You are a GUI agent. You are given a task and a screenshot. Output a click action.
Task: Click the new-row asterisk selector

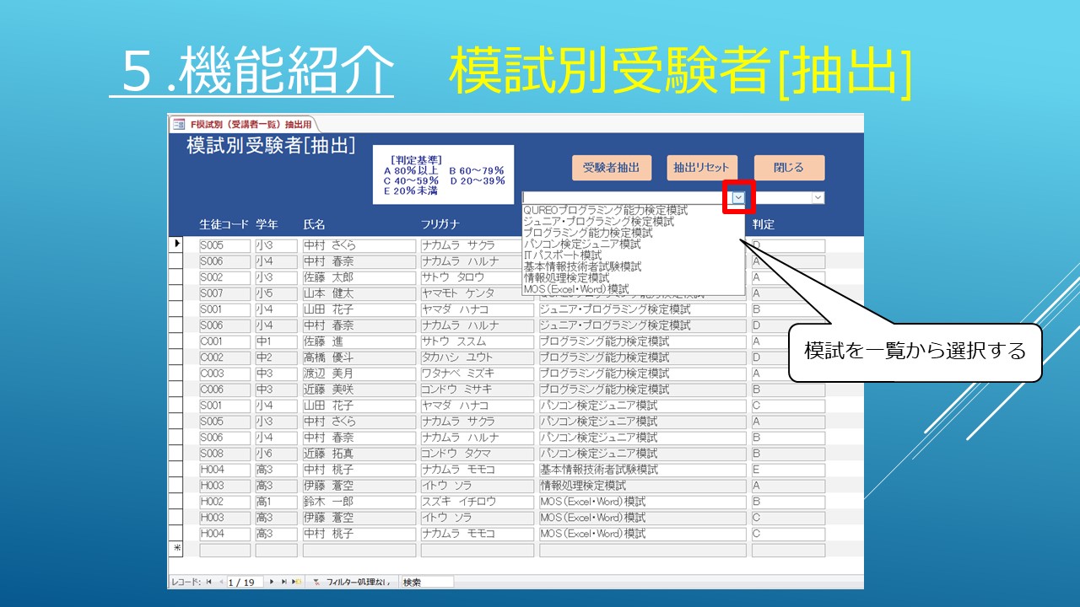[177, 550]
